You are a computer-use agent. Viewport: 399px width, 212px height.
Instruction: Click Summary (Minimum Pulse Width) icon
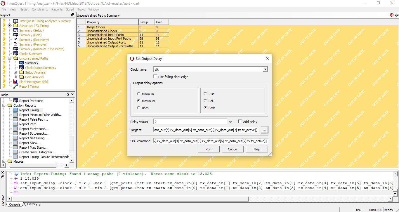pos(16,49)
